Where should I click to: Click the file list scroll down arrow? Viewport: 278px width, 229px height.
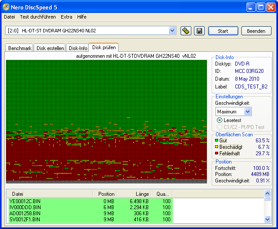pyautogui.click(x=267, y=219)
